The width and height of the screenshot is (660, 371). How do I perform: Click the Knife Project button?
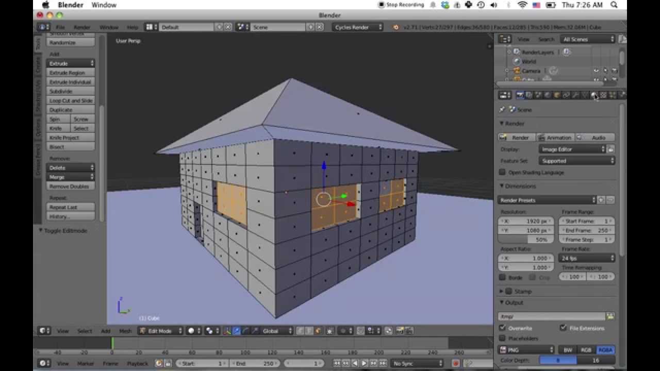point(71,138)
